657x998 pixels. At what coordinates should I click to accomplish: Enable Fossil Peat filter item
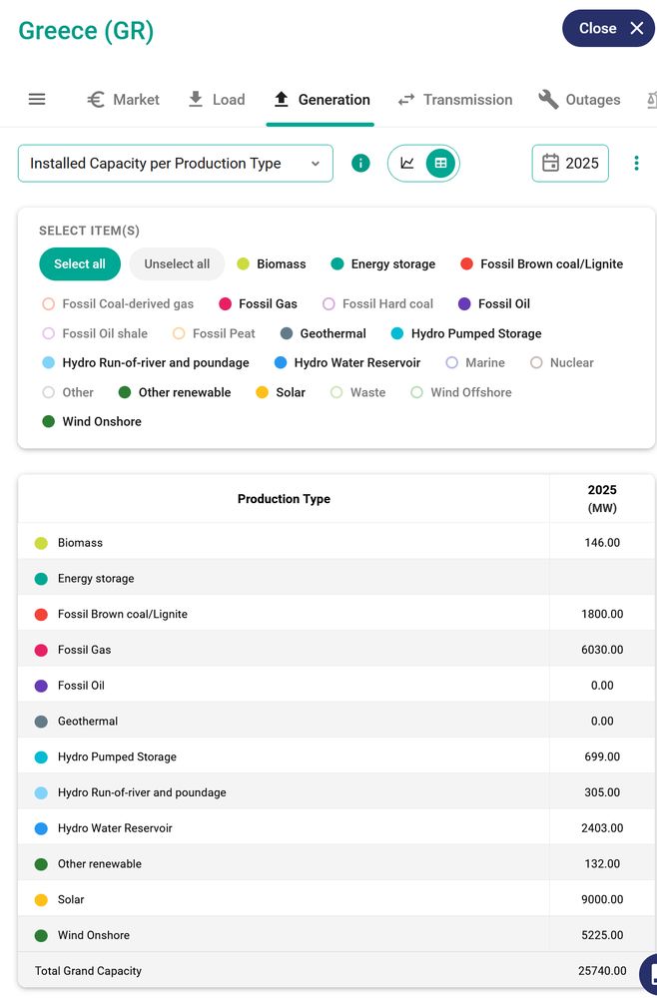coord(214,333)
